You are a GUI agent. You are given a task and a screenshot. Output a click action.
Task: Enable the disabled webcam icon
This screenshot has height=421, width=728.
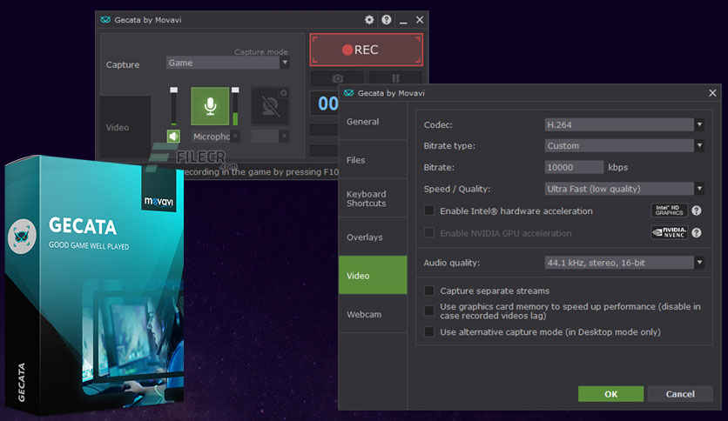pyautogui.click(x=270, y=106)
